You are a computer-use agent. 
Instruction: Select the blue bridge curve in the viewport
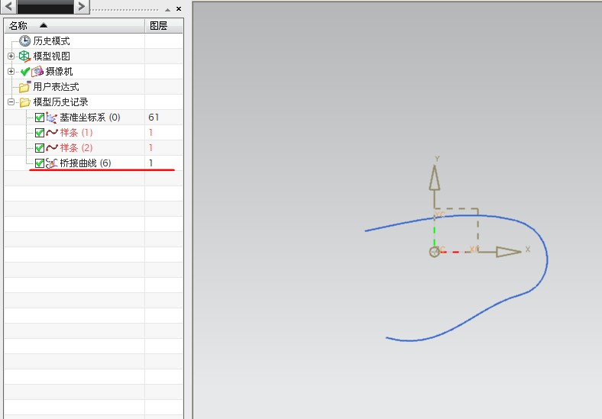[x=548, y=261]
